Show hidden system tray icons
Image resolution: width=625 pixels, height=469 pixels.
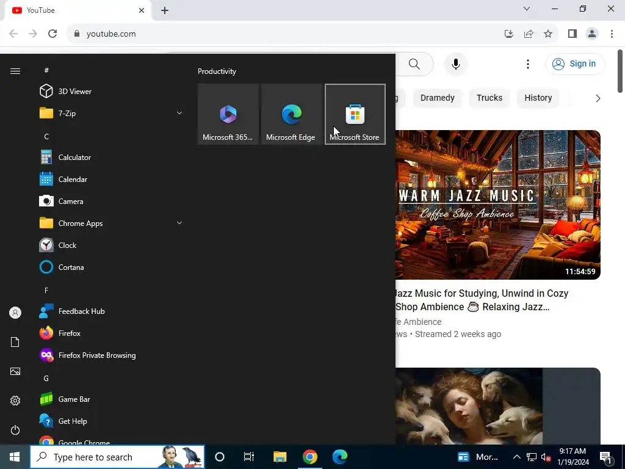[x=516, y=457]
